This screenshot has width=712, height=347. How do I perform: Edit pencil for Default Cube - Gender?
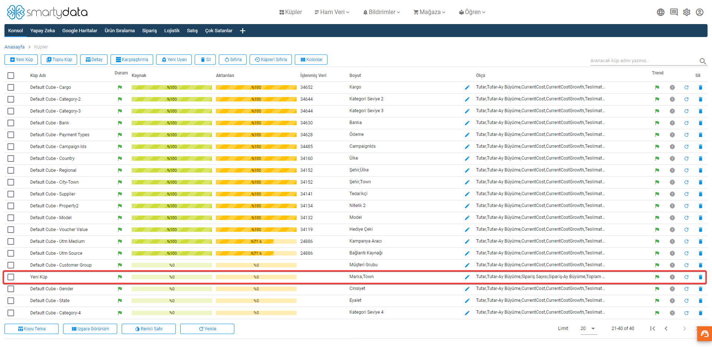[467, 289]
